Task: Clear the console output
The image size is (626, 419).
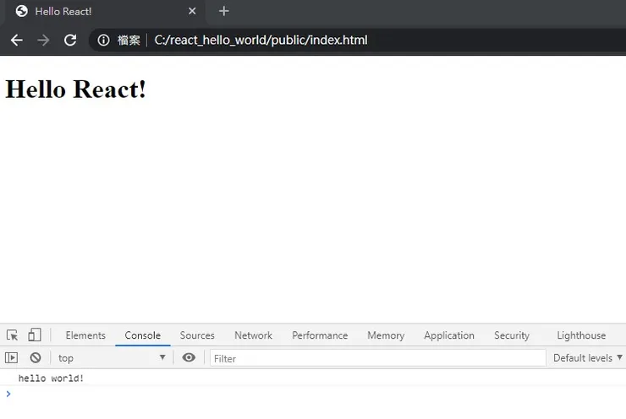Action: [x=36, y=357]
